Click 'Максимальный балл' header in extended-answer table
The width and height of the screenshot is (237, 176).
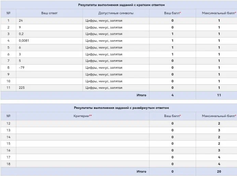tap(219, 116)
